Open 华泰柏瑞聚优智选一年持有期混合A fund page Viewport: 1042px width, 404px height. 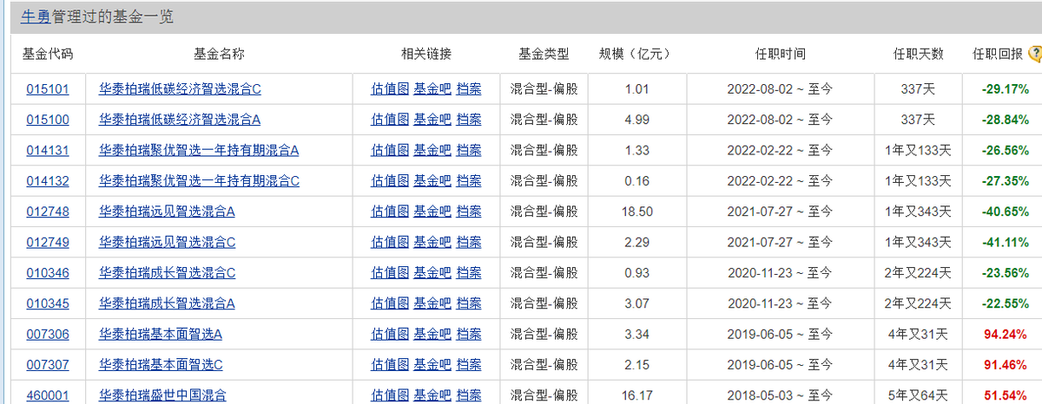(199, 150)
